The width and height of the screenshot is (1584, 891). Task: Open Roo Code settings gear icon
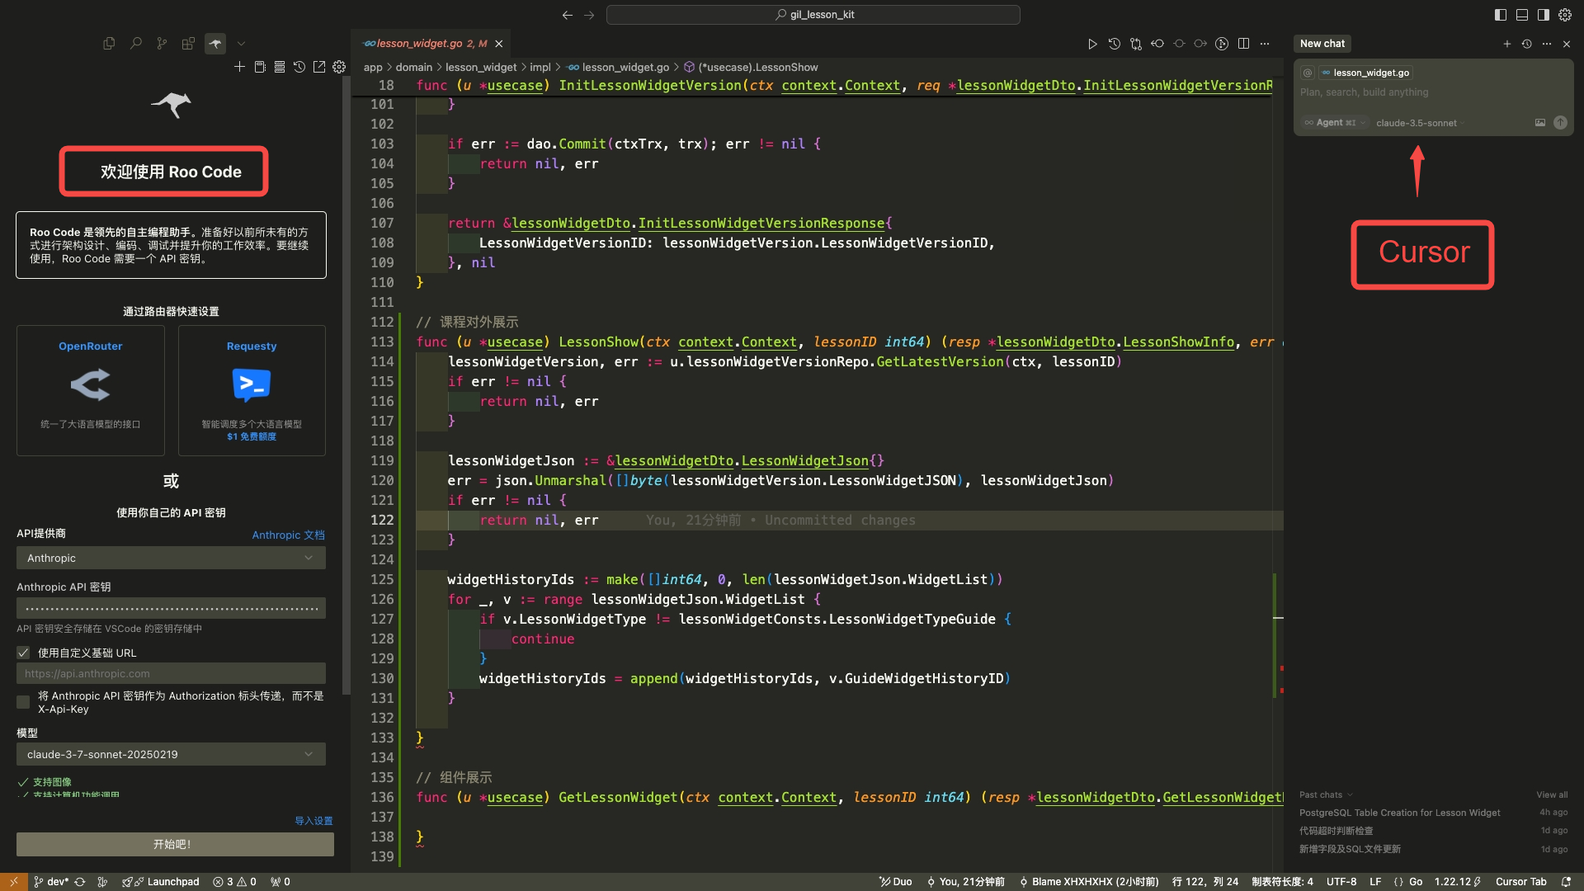[339, 67]
